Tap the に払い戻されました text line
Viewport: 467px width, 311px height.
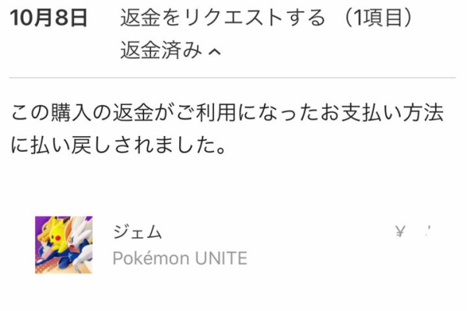118,145
